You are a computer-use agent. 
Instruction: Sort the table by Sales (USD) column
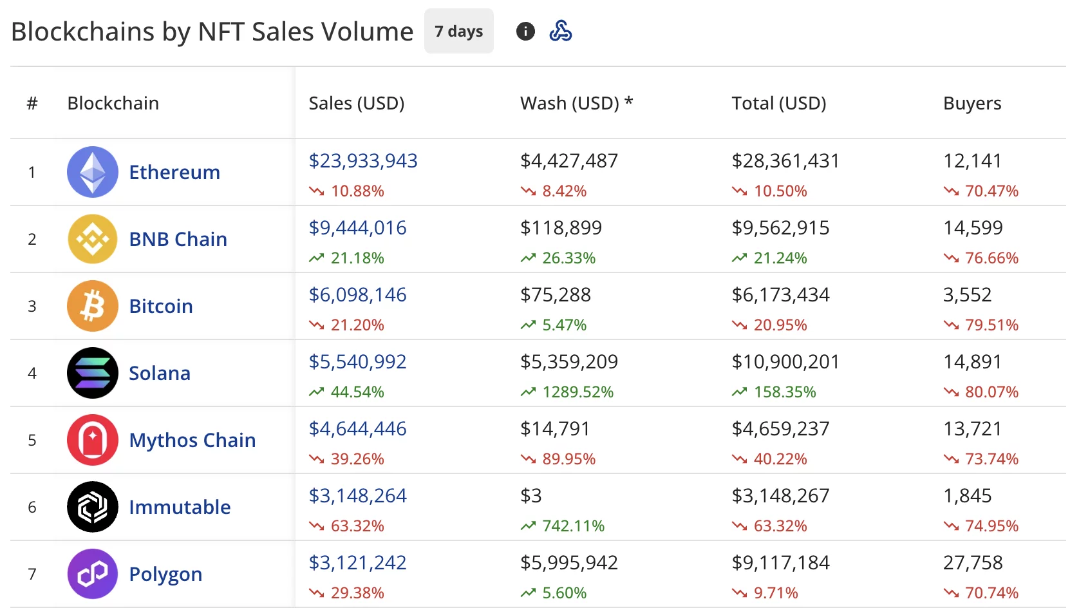click(357, 102)
